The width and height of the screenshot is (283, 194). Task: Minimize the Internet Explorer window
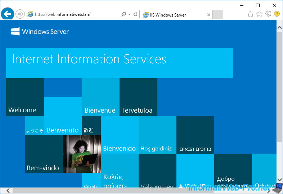tap(242, 5)
